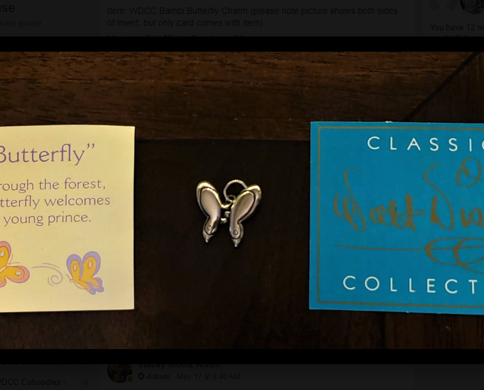Click the purple butterfly illustration on card

pyautogui.click(x=86, y=273)
